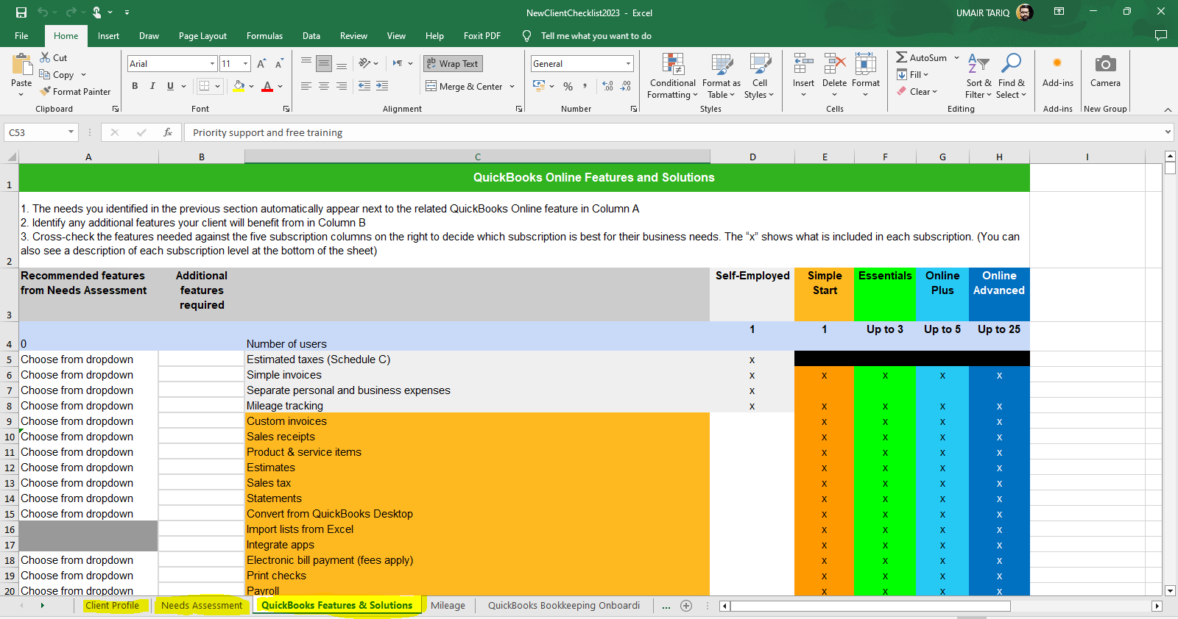1178x619 pixels.
Task: Click the Cut button in Clipboard group
Action: (x=53, y=57)
